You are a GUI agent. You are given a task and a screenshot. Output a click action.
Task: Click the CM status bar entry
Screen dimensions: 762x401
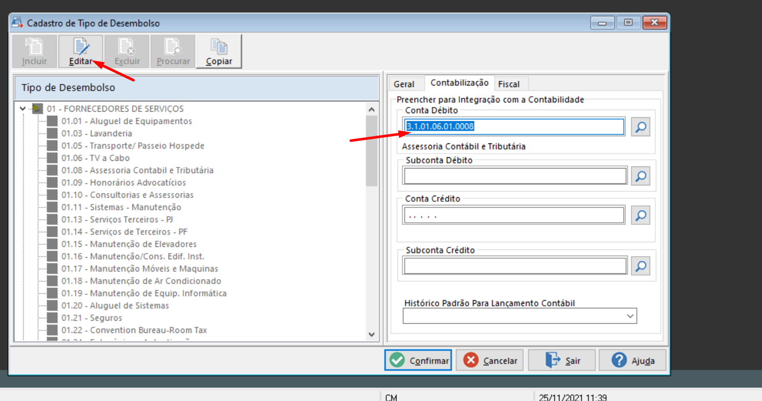tap(391, 397)
